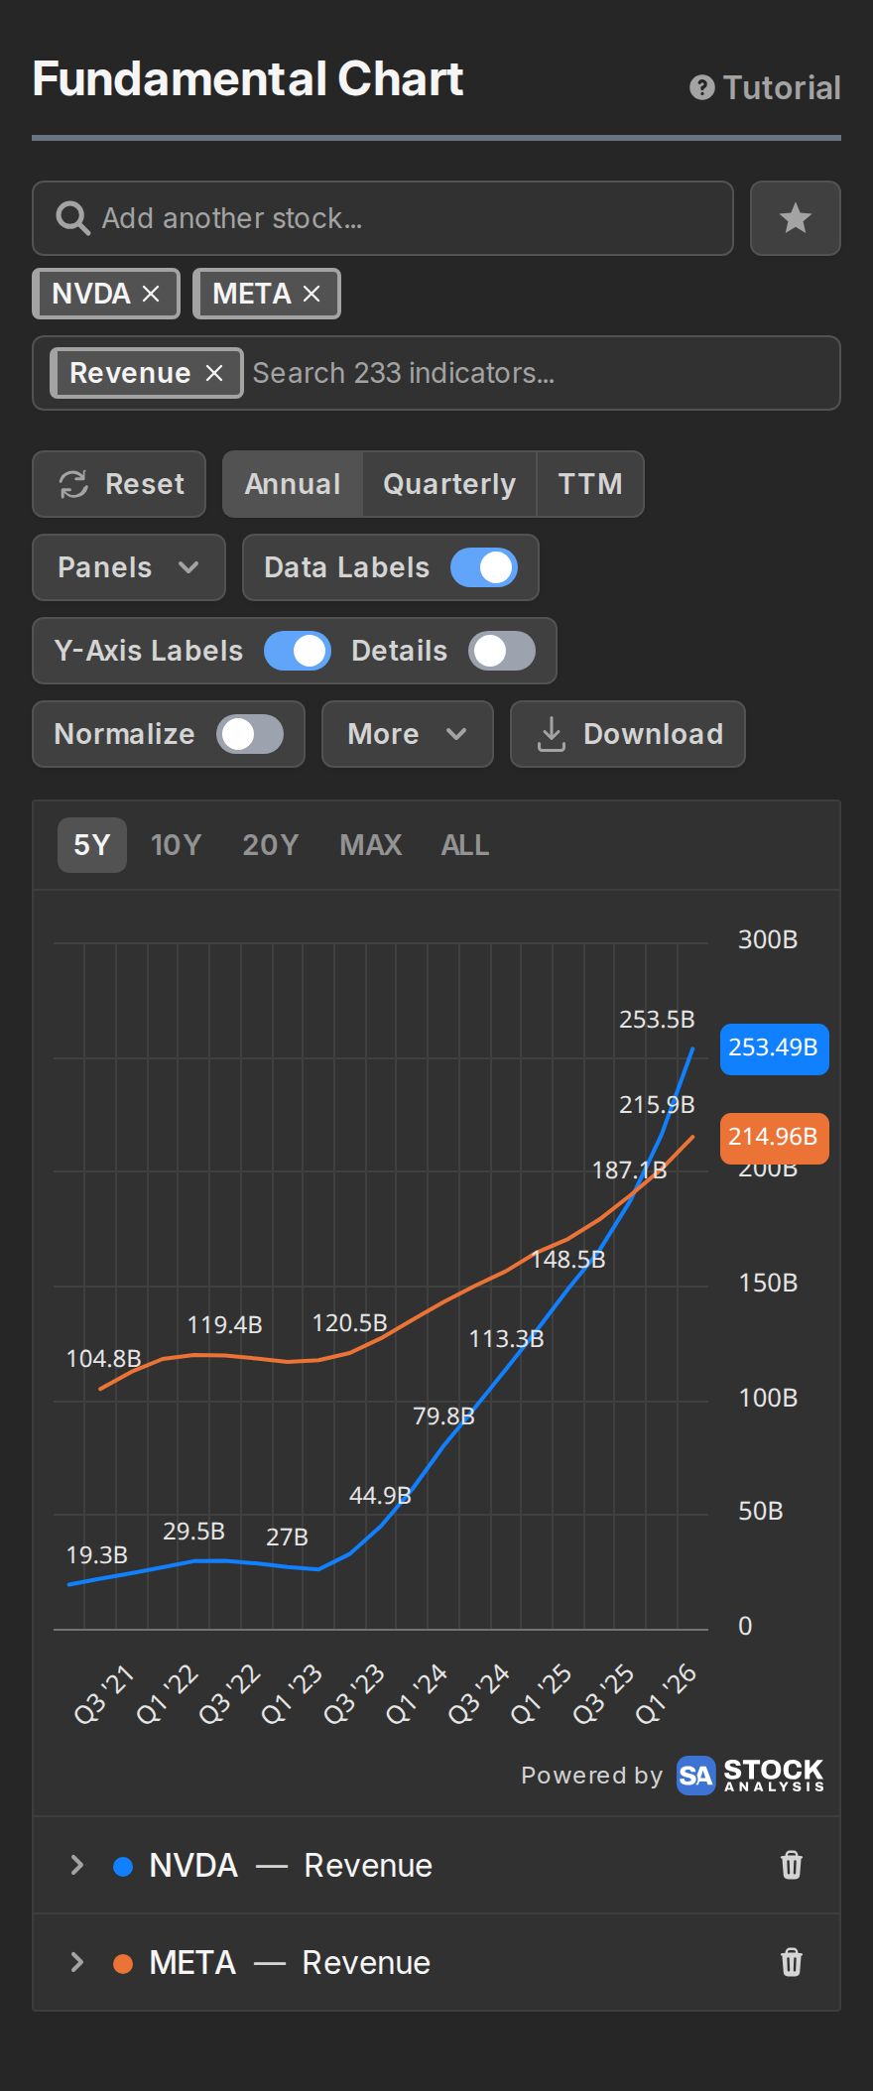Delete the META Revenue series trash icon
The height and width of the screenshot is (2091, 873).
(792, 1962)
